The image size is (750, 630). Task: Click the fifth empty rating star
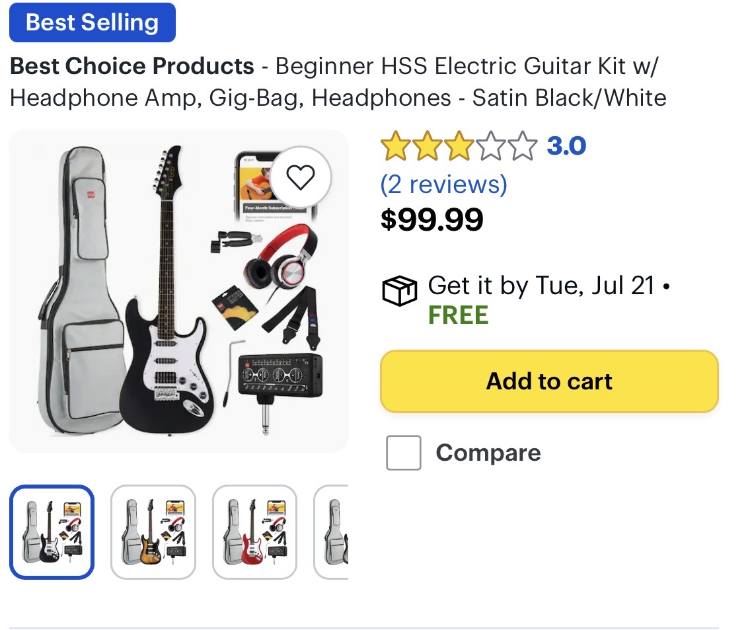522,146
